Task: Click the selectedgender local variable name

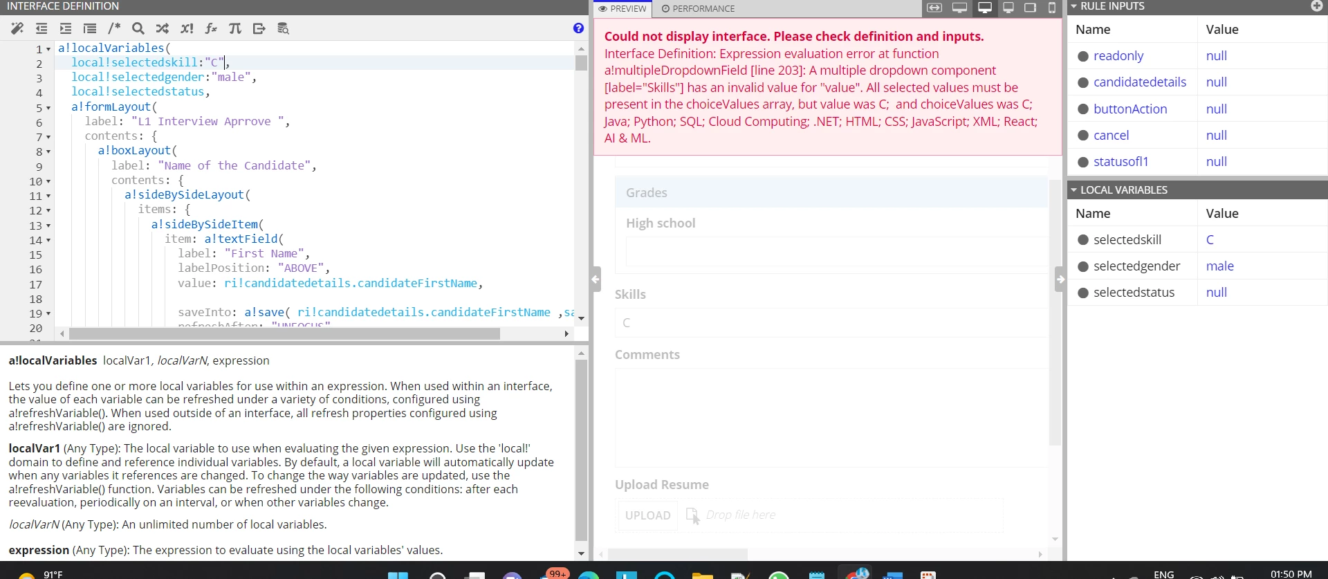Action: coord(1136,266)
